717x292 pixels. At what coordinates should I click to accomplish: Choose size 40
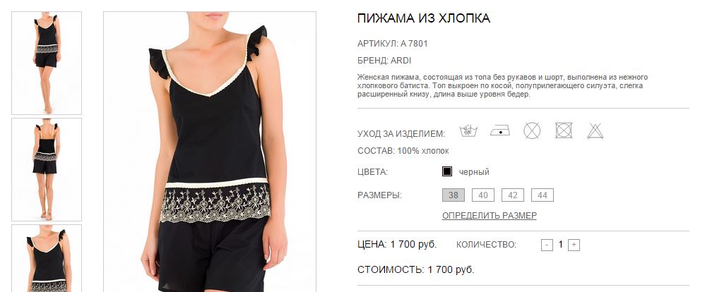pyautogui.click(x=483, y=195)
